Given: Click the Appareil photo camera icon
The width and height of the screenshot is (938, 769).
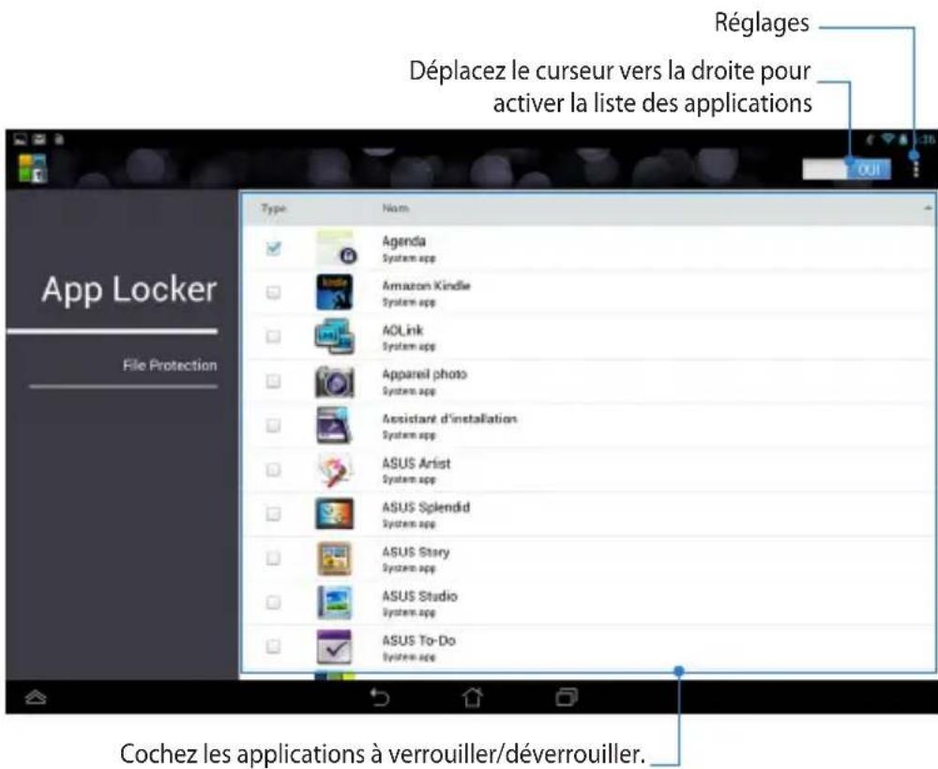Looking at the screenshot, I should 335,382.
